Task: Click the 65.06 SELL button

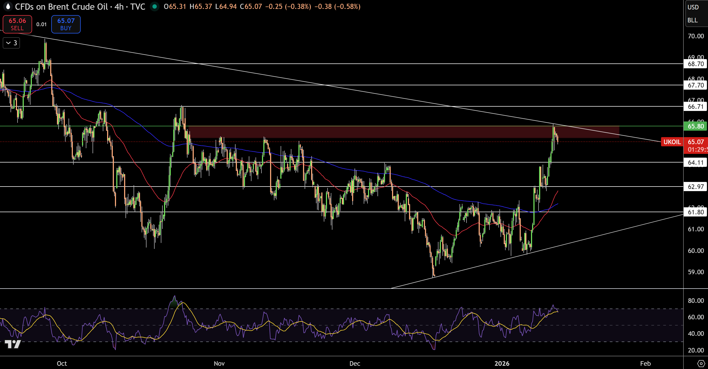Action: pyautogui.click(x=17, y=24)
